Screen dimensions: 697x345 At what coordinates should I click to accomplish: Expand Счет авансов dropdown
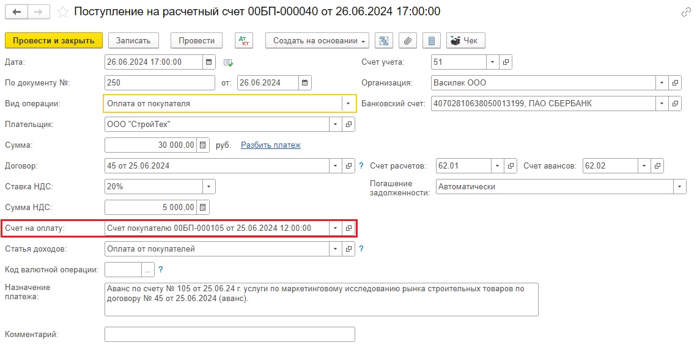644,165
